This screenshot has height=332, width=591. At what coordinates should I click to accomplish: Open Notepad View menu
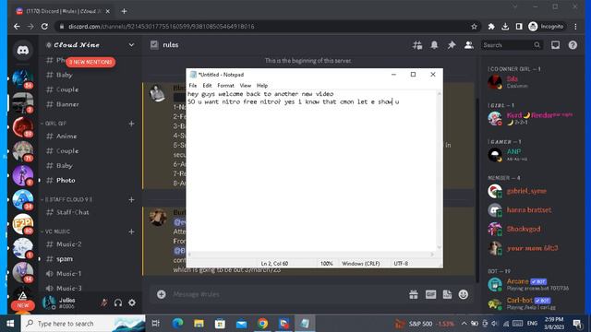tap(246, 86)
